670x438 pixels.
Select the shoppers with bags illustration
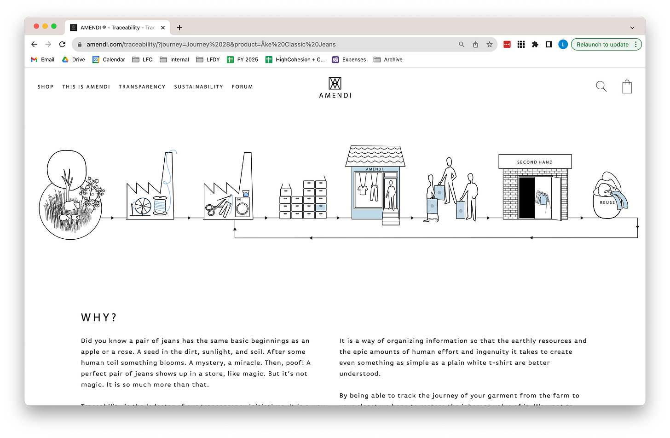tap(451, 190)
